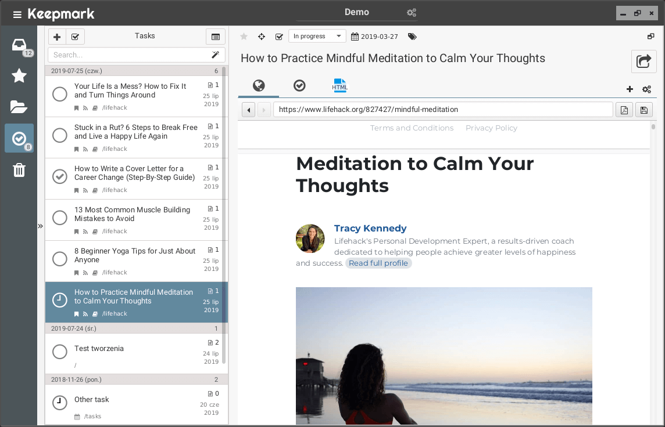
Task: Expand the collapsed side panel chevron
Action: [41, 226]
